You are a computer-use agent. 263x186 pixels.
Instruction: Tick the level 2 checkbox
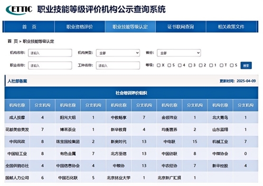(201, 65)
